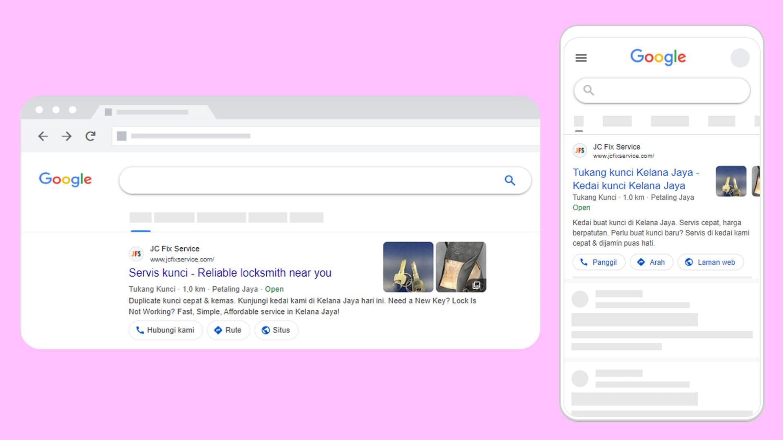Image resolution: width=783 pixels, height=440 pixels.
Task: Click the desktop search magnifier icon
Action: [x=510, y=180]
